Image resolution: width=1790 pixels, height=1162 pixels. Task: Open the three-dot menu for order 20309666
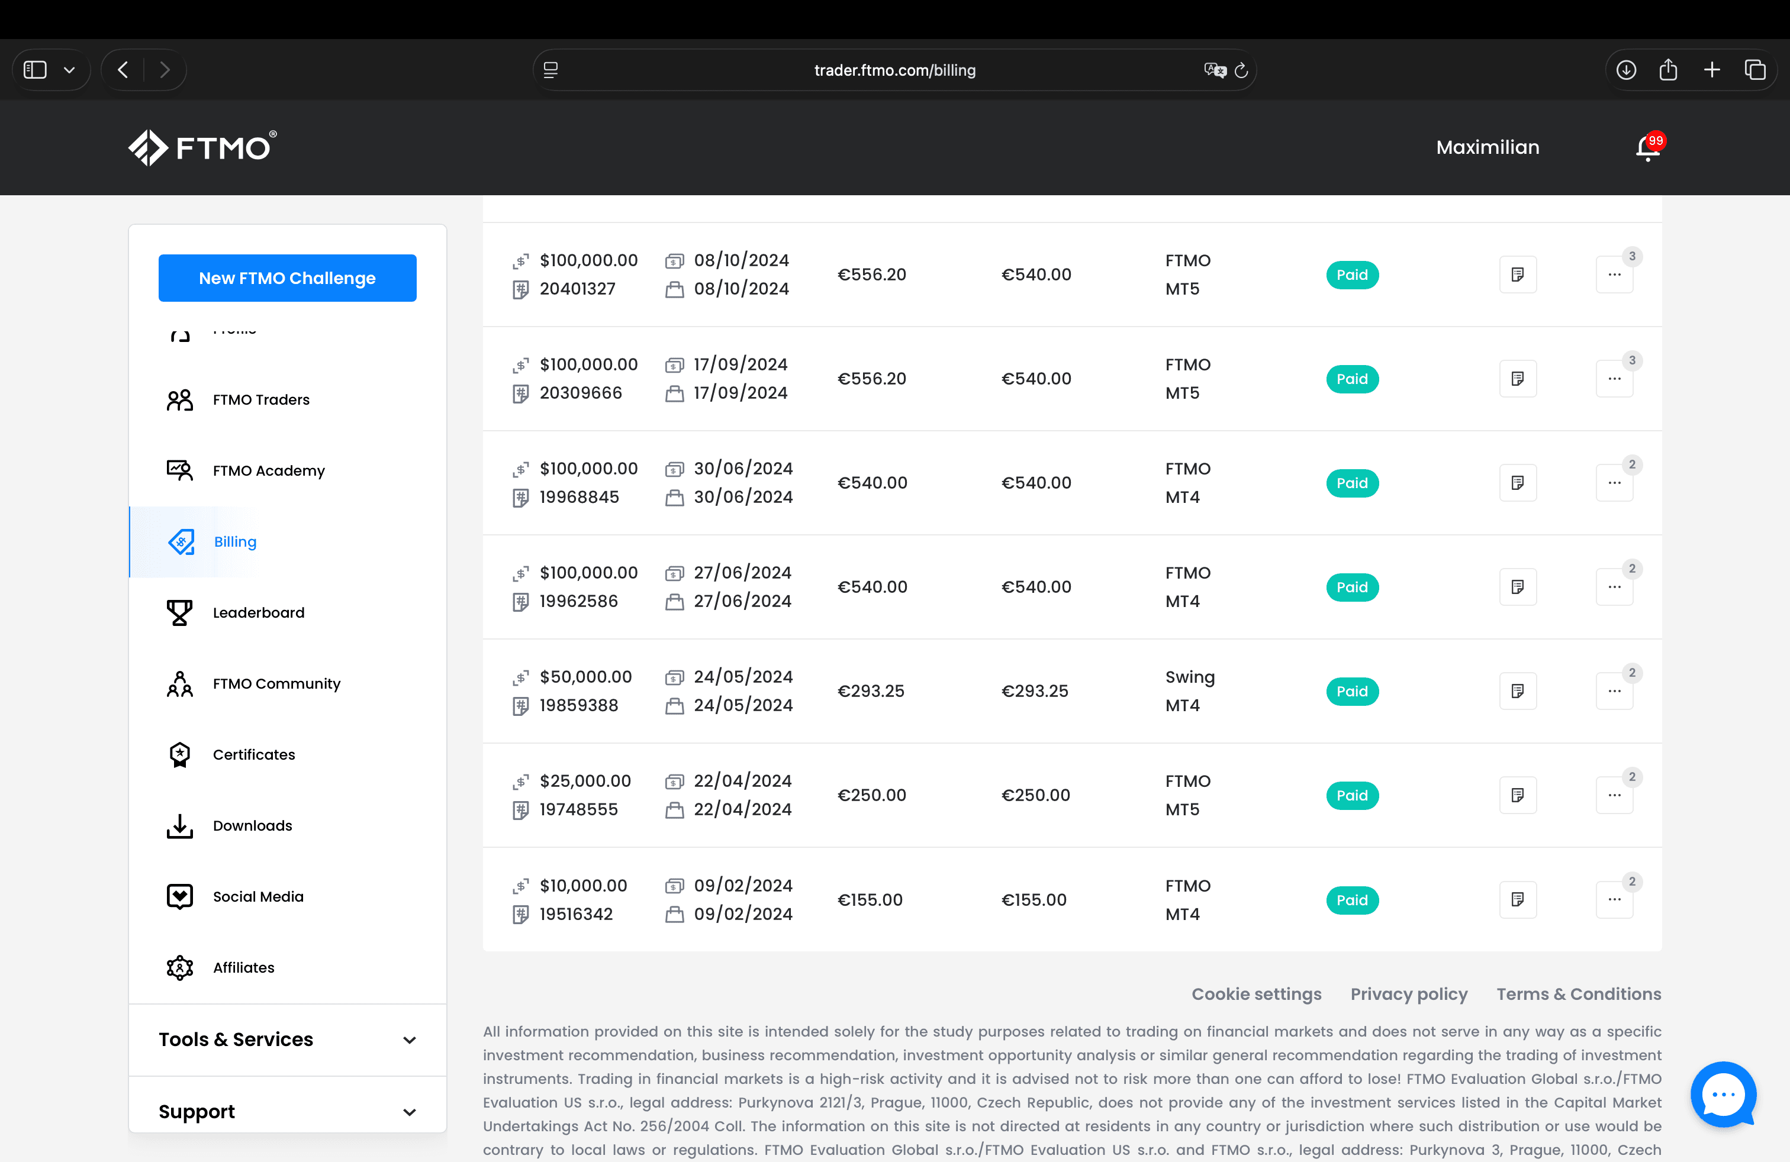point(1614,378)
